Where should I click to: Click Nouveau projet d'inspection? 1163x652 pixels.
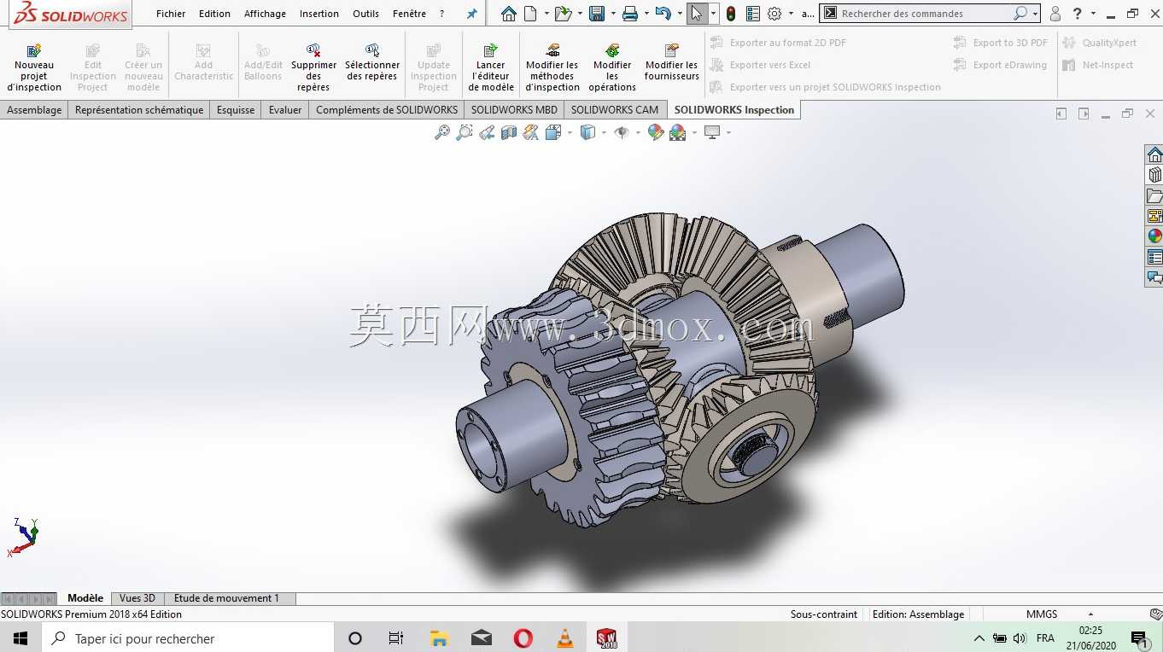34,68
